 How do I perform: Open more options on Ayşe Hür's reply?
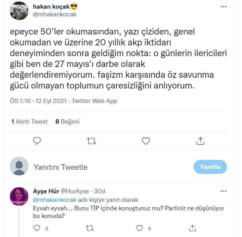224,191
